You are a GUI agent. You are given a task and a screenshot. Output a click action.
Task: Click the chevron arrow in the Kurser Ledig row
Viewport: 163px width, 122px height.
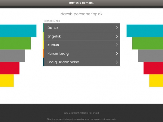click(x=117, y=53)
